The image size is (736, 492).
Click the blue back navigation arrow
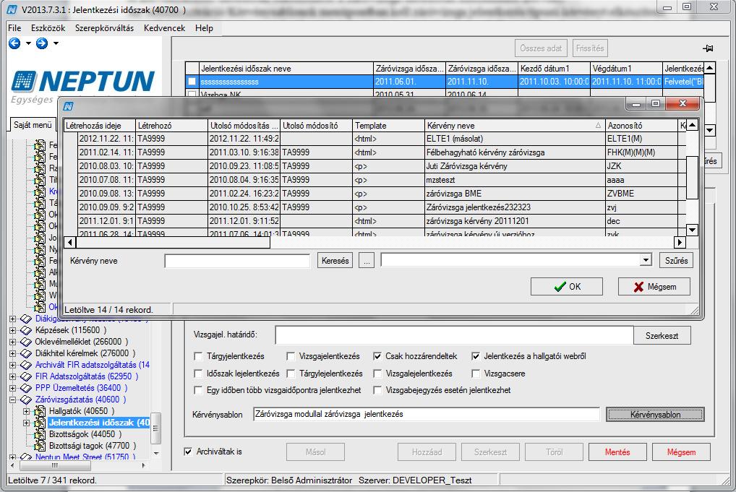14,43
